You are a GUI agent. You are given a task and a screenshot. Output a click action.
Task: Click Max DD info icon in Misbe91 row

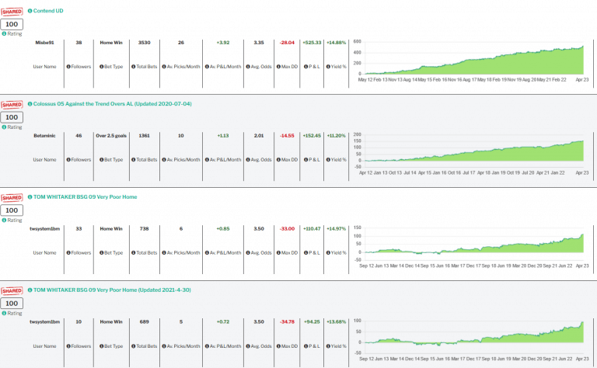pos(278,67)
